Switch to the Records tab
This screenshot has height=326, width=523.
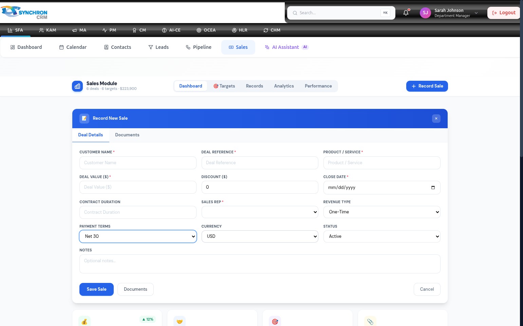click(x=255, y=86)
